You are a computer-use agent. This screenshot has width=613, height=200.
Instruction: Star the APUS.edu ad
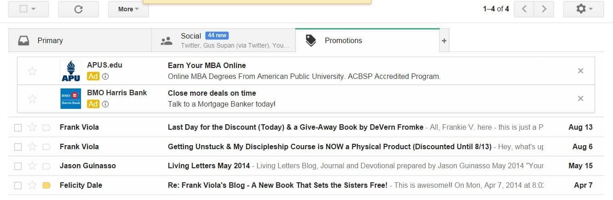pos(32,71)
